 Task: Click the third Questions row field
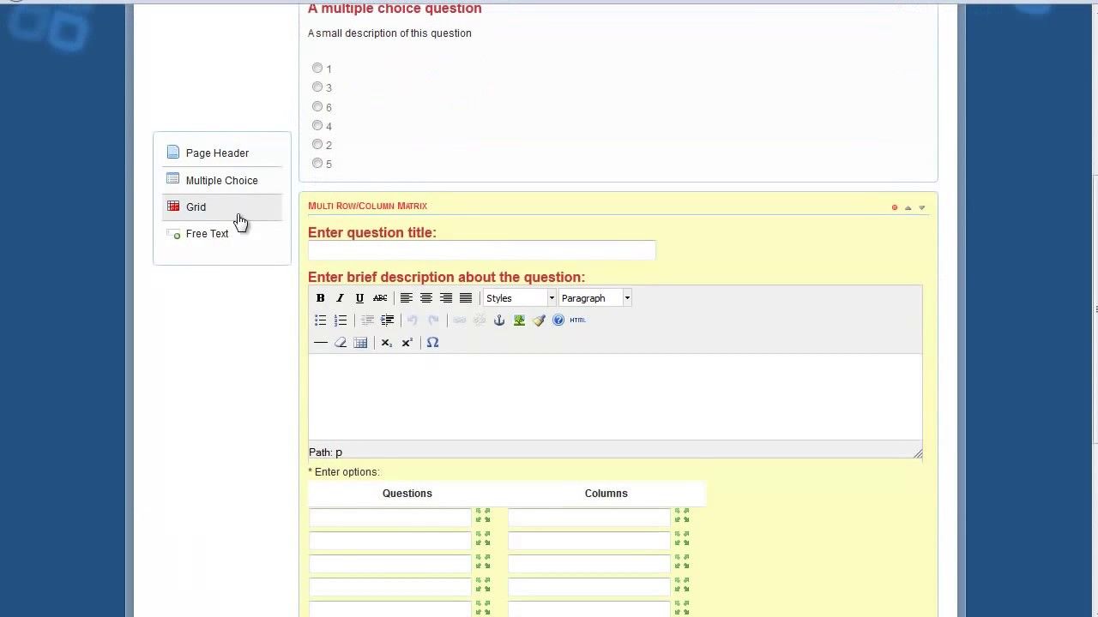[390, 564]
